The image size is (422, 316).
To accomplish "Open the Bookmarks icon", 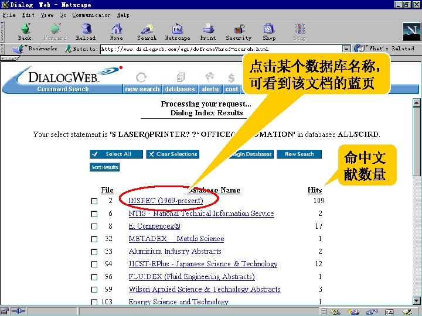I will pos(18,49).
